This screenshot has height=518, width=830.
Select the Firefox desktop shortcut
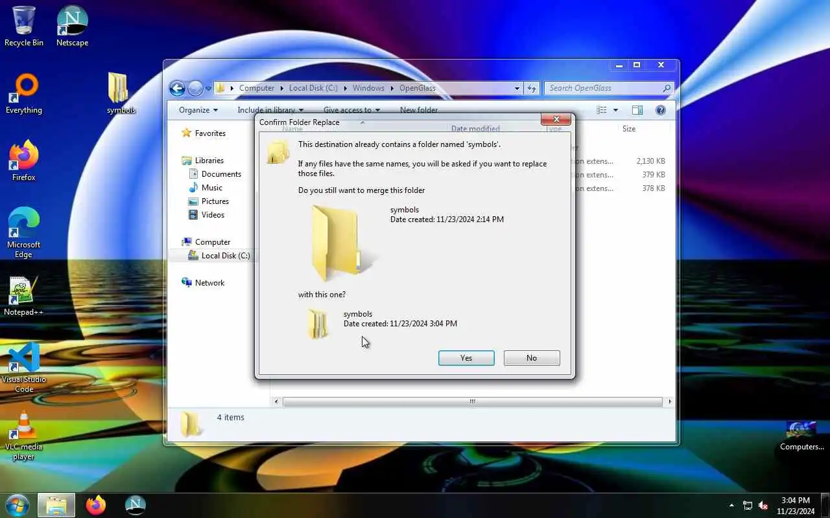tap(24, 161)
